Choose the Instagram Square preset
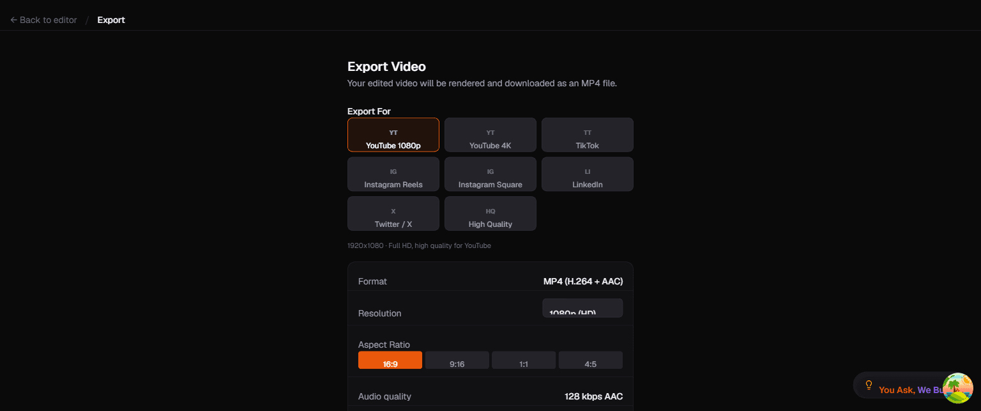This screenshot has width=981, height=411. (x=490, y=174)
